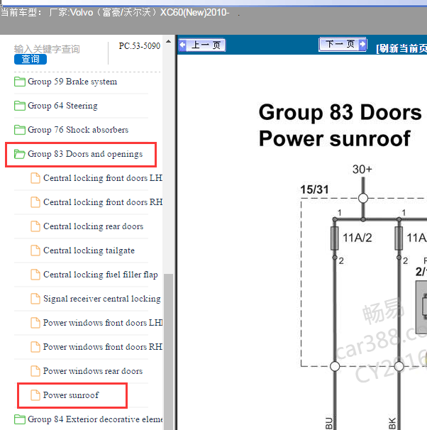Open Central locking front doors LH diagram
427x430 pixels.
click(x=103, y=178)
